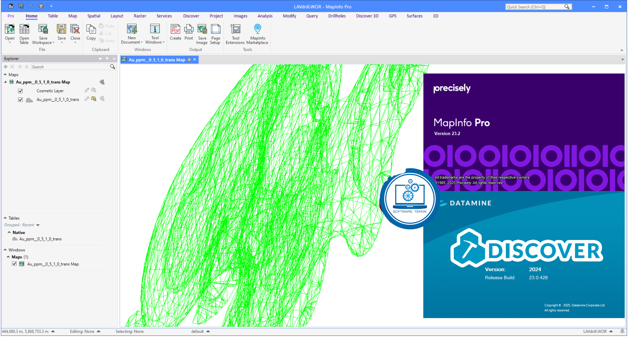Click the remove (X) icon in Explorer toolbar
The height and width of the screenshot is (337, 628).
click(12, 67)
